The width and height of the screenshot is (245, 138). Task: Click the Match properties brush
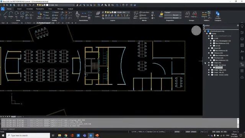click(x=161, y=14)
